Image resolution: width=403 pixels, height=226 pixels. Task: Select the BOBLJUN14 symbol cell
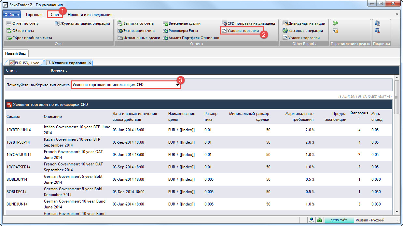click(17, 179)
